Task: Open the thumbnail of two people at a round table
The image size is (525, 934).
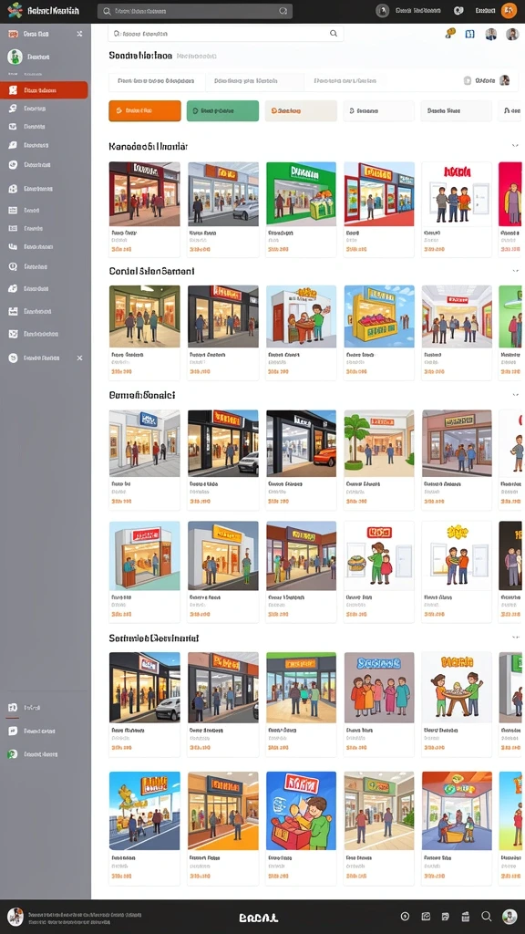Action: coord(458,688)
